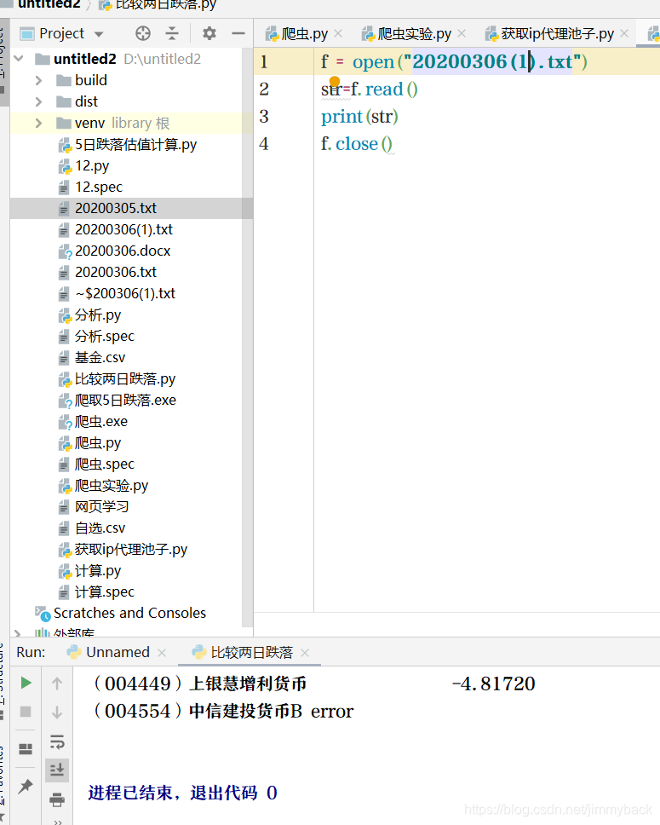Screen dimensions: 660x825
Task: Expand the build folder
Action: point(38,80)
